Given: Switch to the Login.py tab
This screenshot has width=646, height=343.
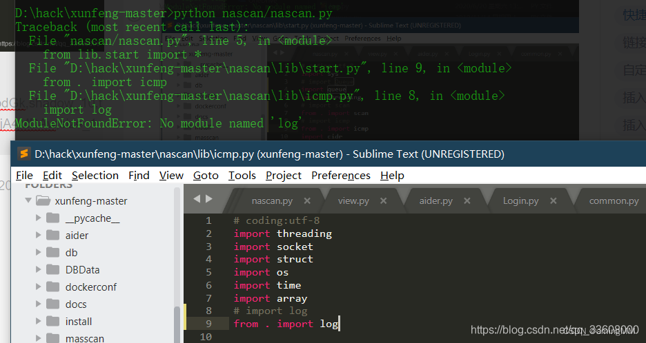Looking at the screenshot, I should [521, 200].
